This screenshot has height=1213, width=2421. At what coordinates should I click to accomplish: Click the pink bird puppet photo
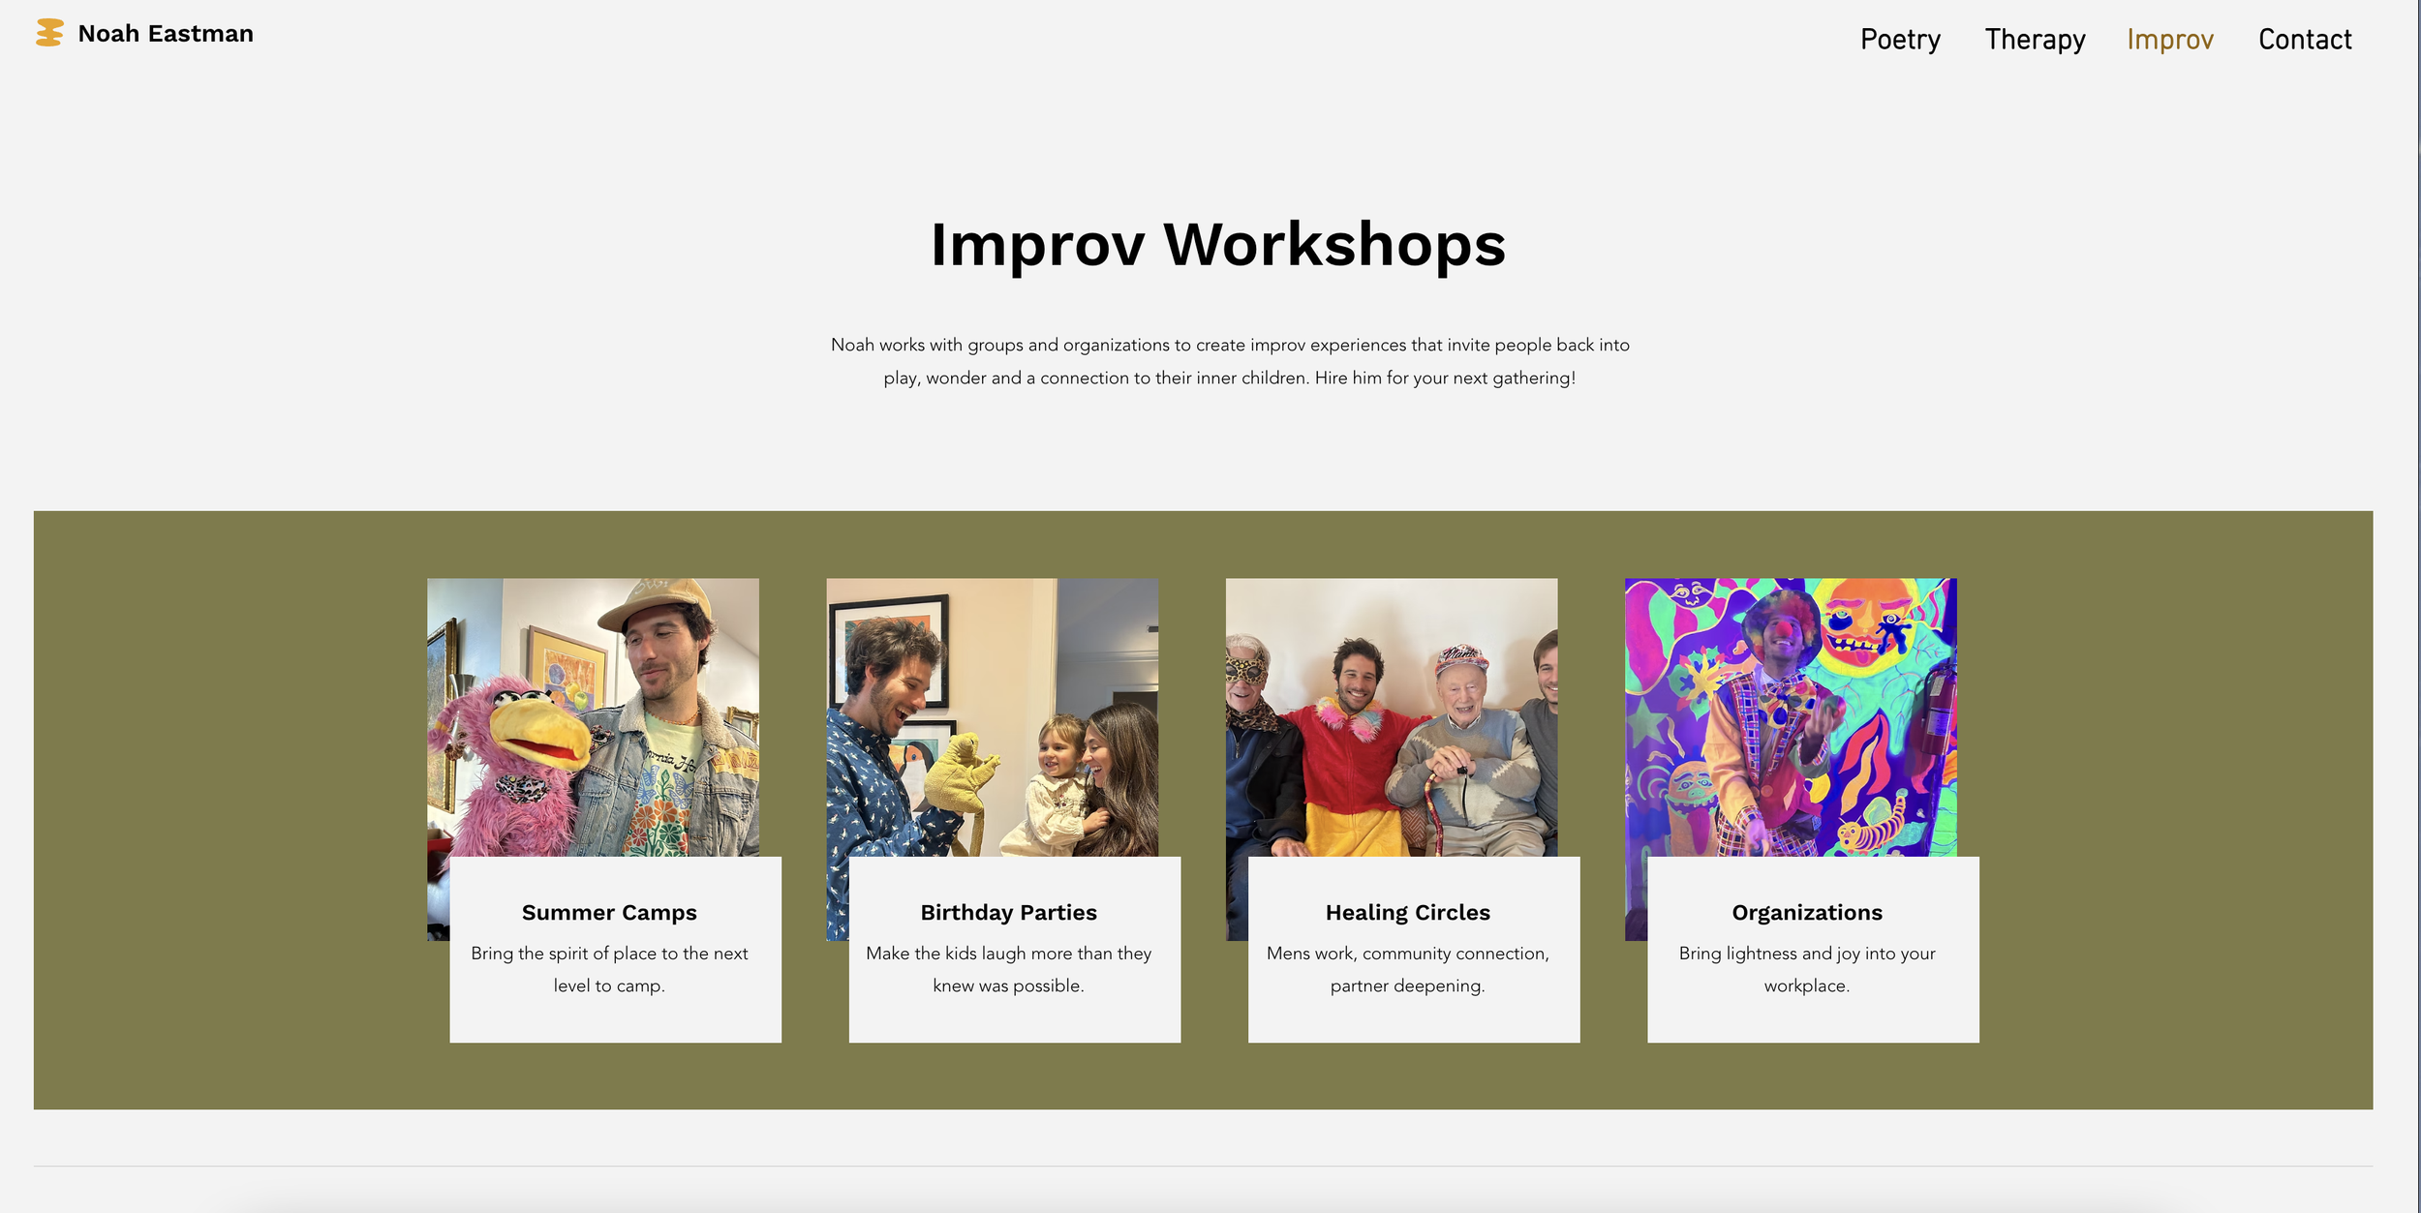click(593, 716)
